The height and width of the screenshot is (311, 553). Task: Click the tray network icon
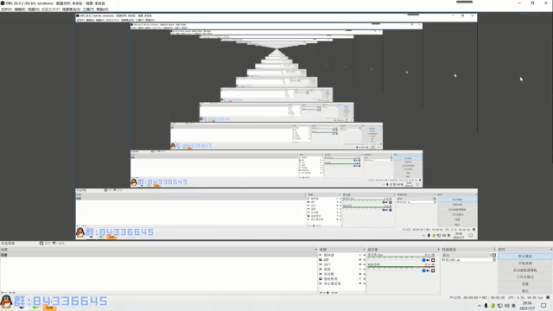[x=499, y=306]
